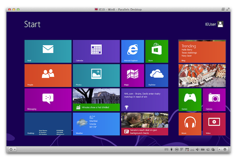The image size is (237, 160).
Task: Open the Maps tile
Action: click(133, 76)
